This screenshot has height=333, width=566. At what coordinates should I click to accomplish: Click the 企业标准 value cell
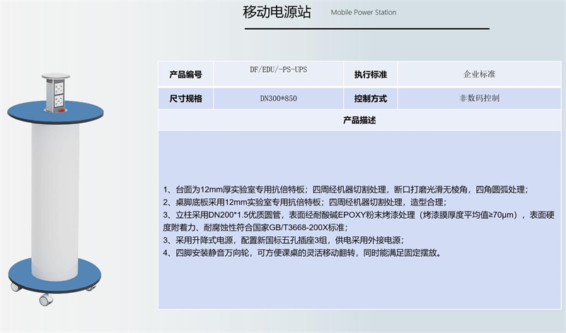coord(480,74)
